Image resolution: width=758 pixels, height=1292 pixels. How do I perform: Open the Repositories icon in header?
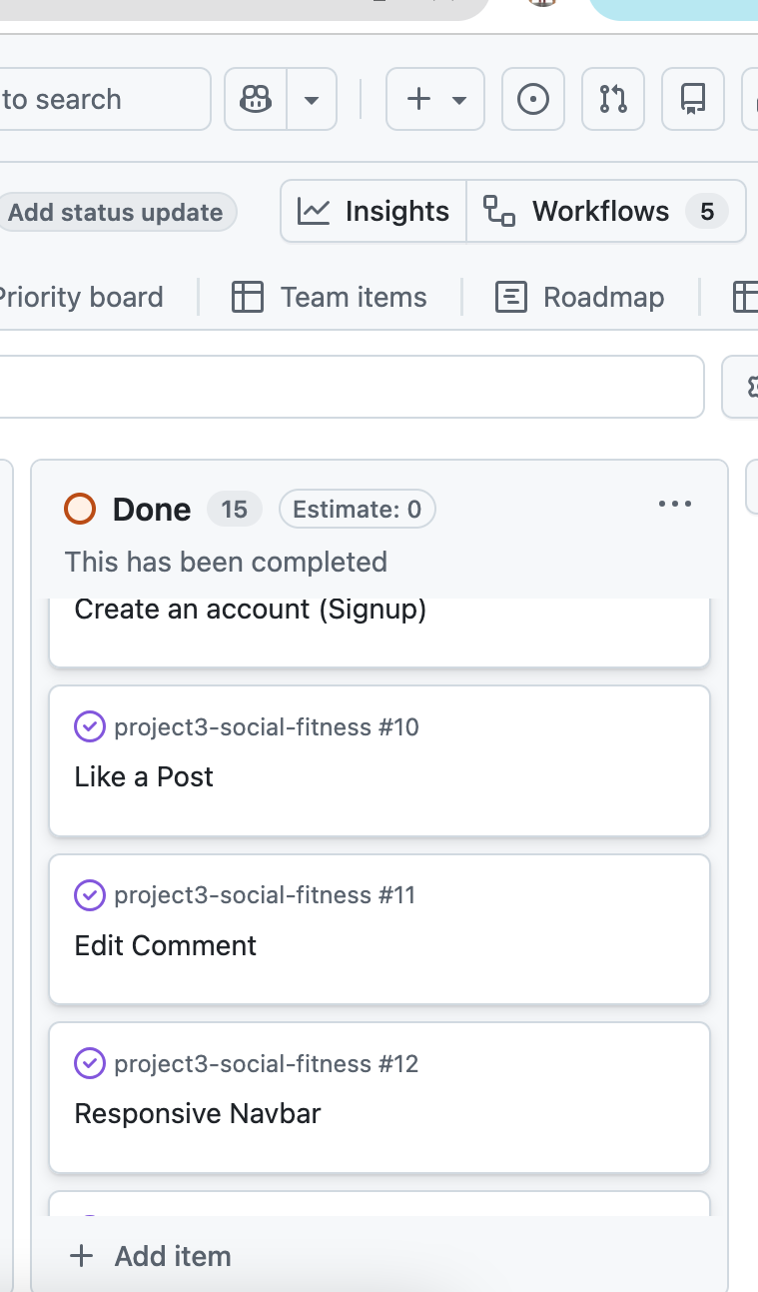693,99
